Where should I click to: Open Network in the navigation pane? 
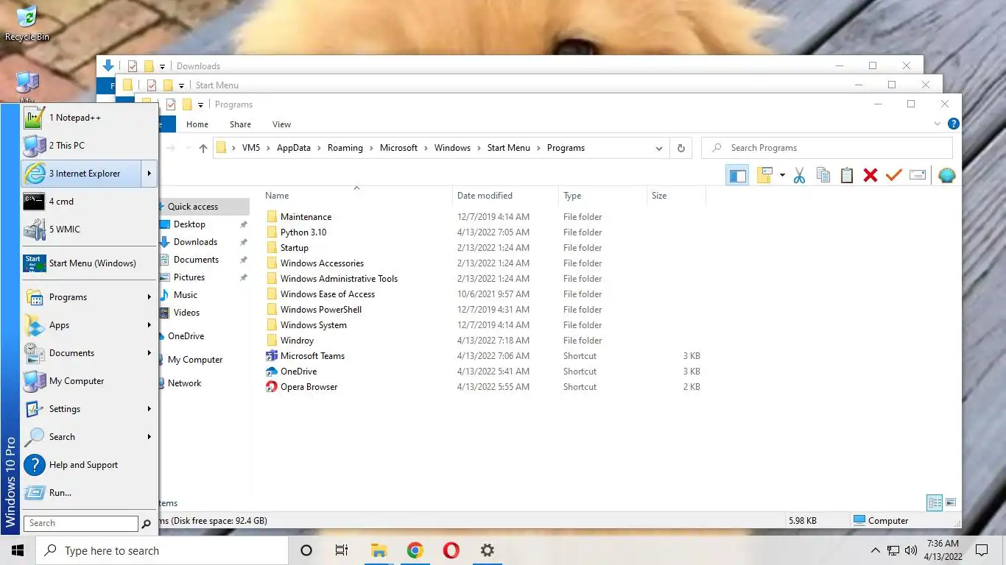coord(184,383)
